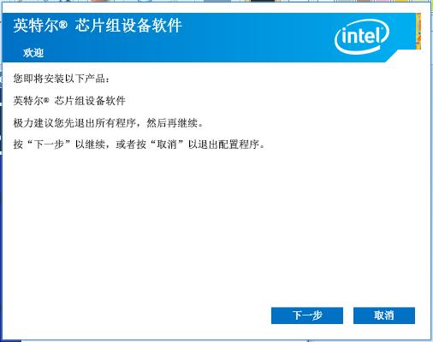Click the line starting with 极力建议

[108, 123]
